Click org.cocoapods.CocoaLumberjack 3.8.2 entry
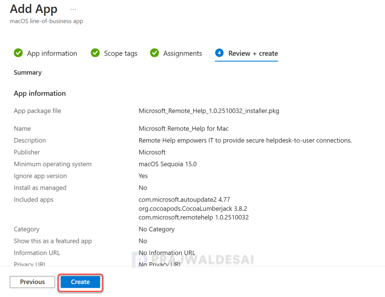This screenshot has width=385, height=297. [x=193, y=208]
